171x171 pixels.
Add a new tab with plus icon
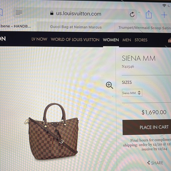point(164,15)
